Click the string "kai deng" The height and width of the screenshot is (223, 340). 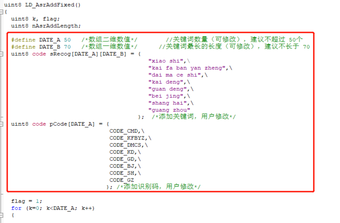click(166, 82)
